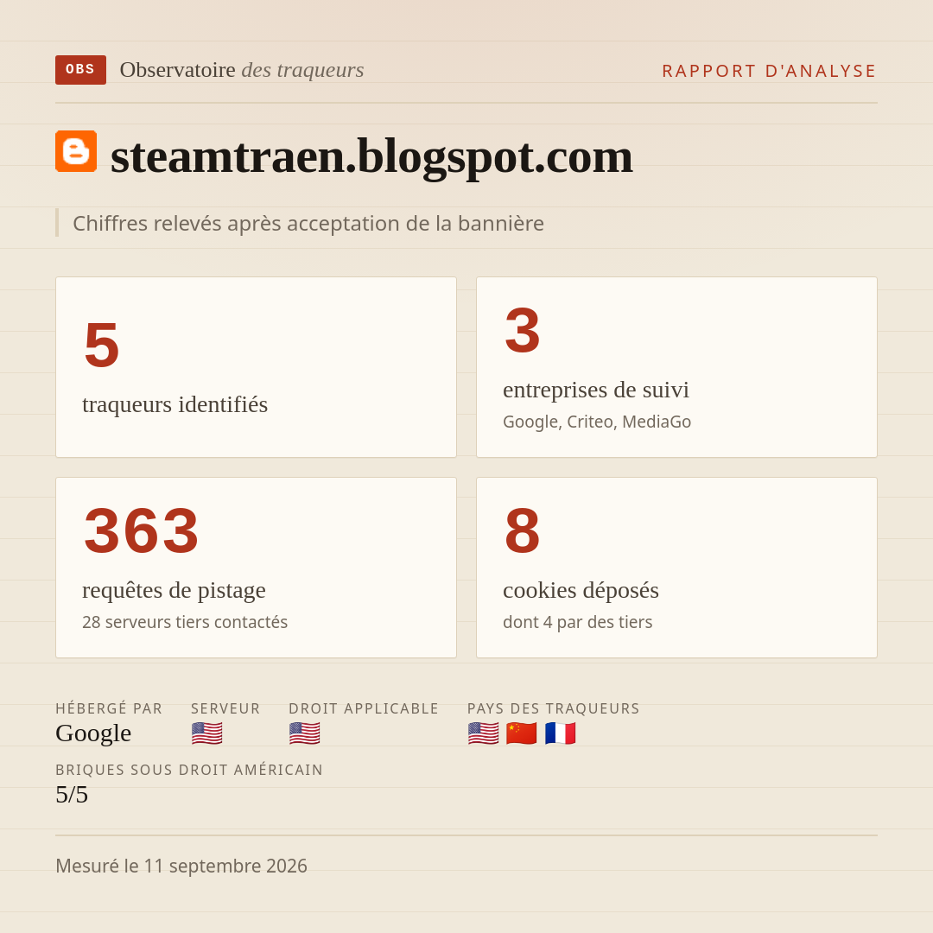Click '28 serveurs tiers contactés' text
Viewport: 933px width, 933px height.
pos(185,622)
